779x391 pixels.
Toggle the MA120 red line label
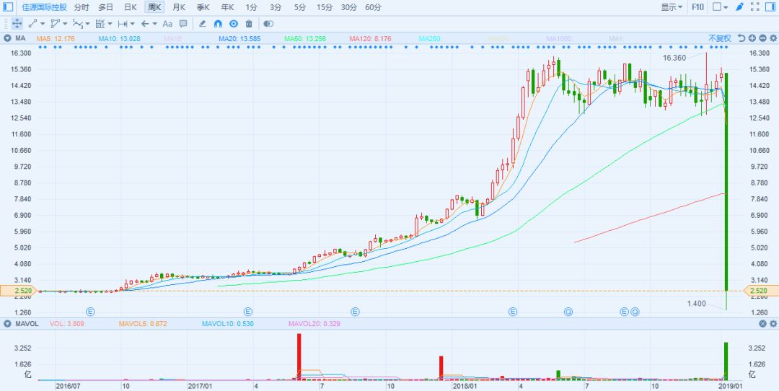click(370, 38)
